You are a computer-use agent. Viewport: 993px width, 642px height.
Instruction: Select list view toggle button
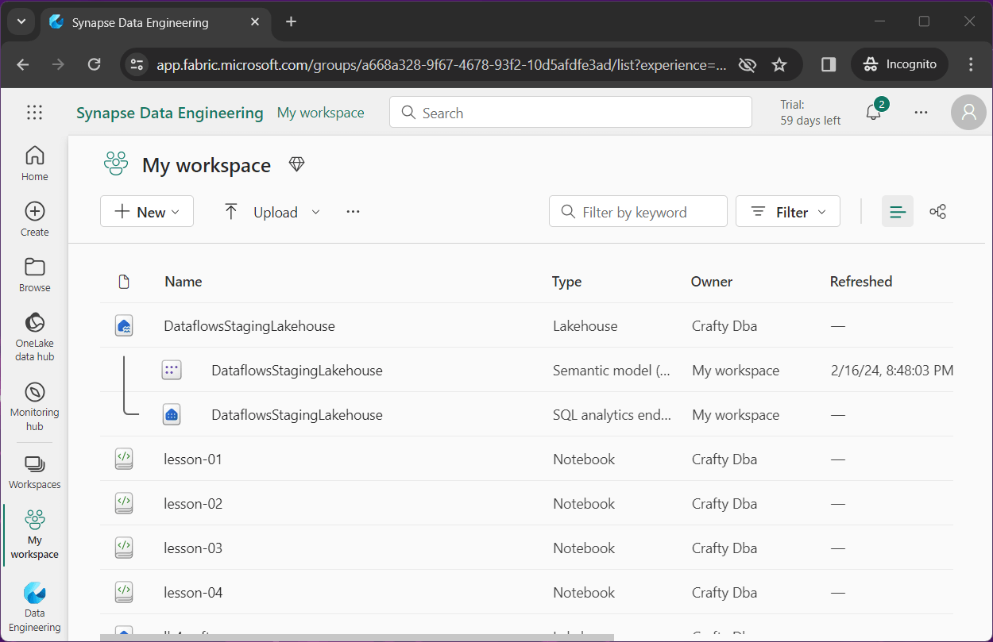click(898, 212)
